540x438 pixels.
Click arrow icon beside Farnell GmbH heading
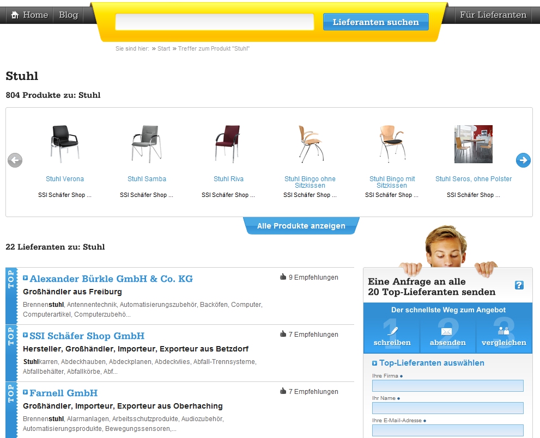click(x=26, y=392)
